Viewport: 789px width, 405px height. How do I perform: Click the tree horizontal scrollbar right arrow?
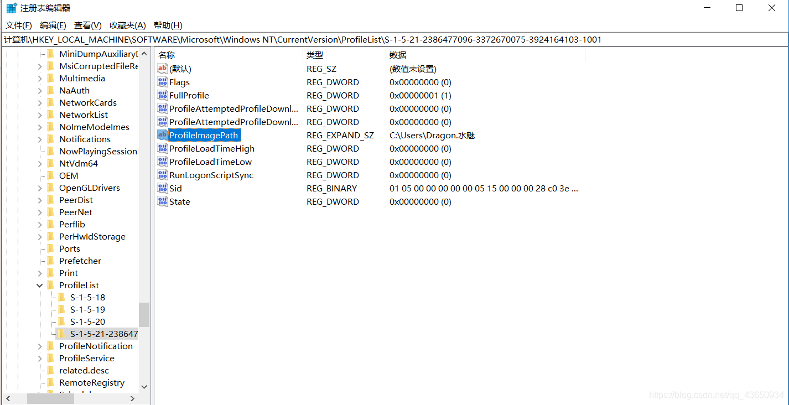132,398
